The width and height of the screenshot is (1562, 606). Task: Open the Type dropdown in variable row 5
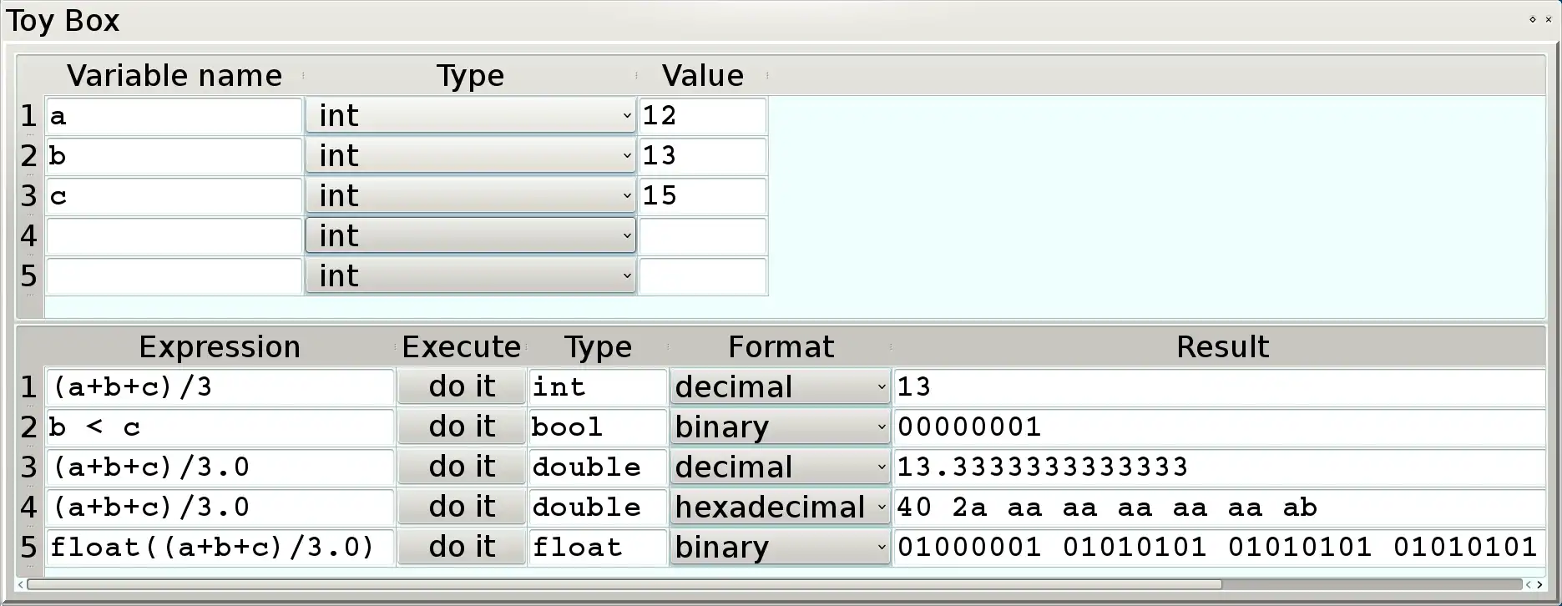(470, 275)
